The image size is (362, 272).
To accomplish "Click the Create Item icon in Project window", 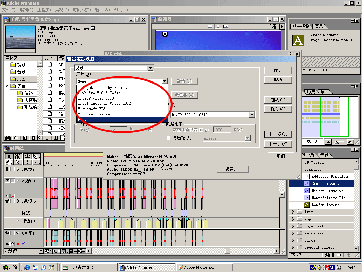I will tap(25, 138).
